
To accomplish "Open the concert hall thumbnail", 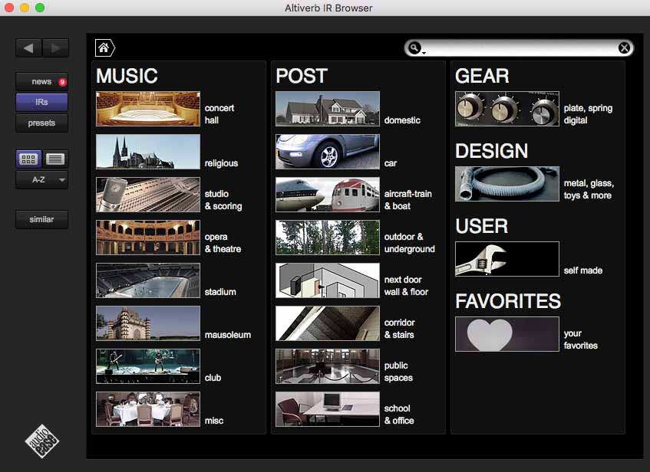I will pos(148,109).
